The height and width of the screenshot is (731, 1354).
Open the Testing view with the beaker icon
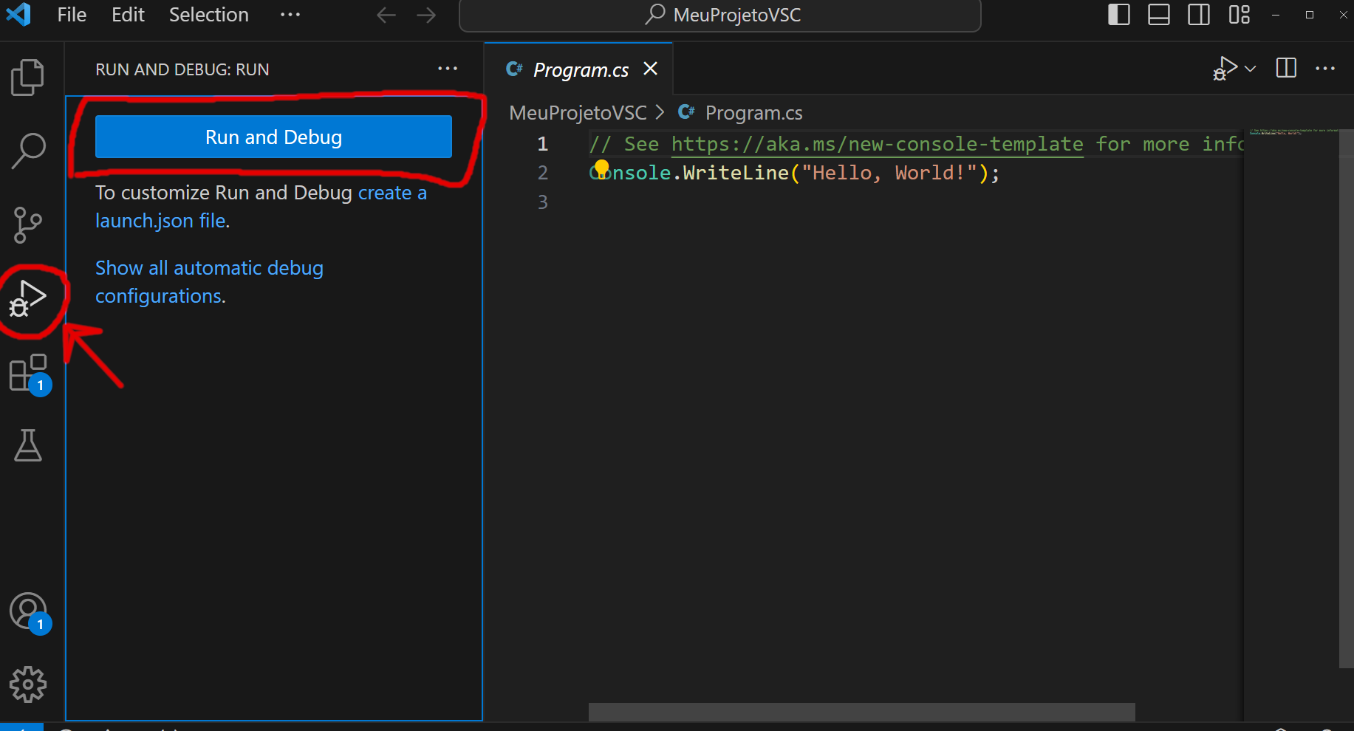(27, 445)
